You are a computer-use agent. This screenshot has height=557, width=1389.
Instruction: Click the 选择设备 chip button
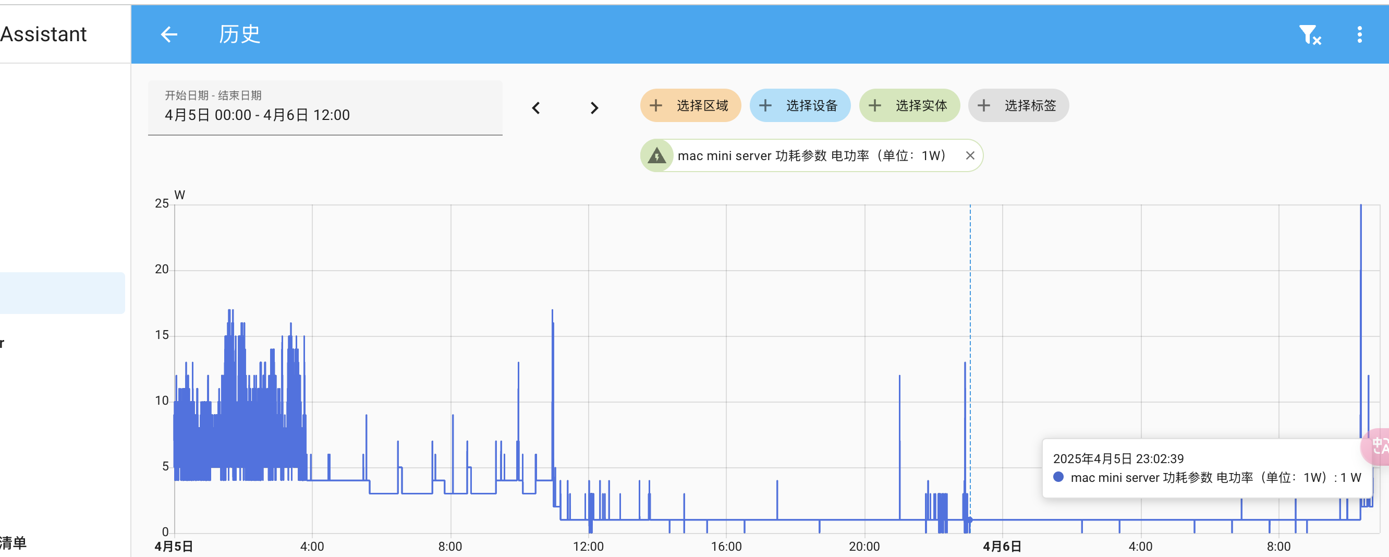click(x=800, y=105)
